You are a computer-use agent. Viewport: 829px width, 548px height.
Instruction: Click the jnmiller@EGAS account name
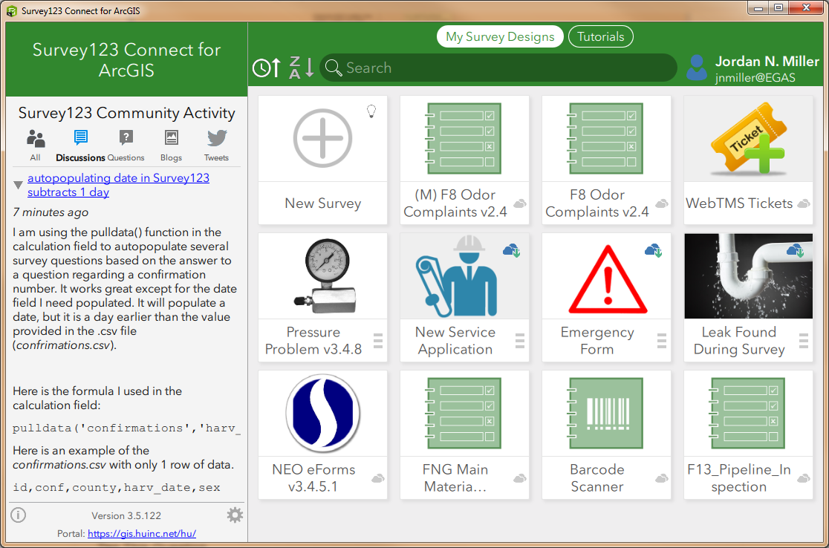tap(755, 78)
